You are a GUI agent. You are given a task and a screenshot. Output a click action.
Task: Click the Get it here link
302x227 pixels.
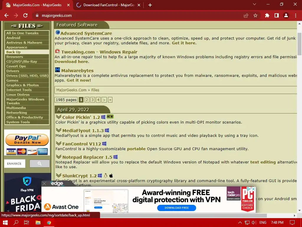point(183,43)
